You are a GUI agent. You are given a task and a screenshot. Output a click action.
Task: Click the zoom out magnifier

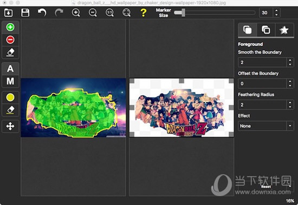93,13
